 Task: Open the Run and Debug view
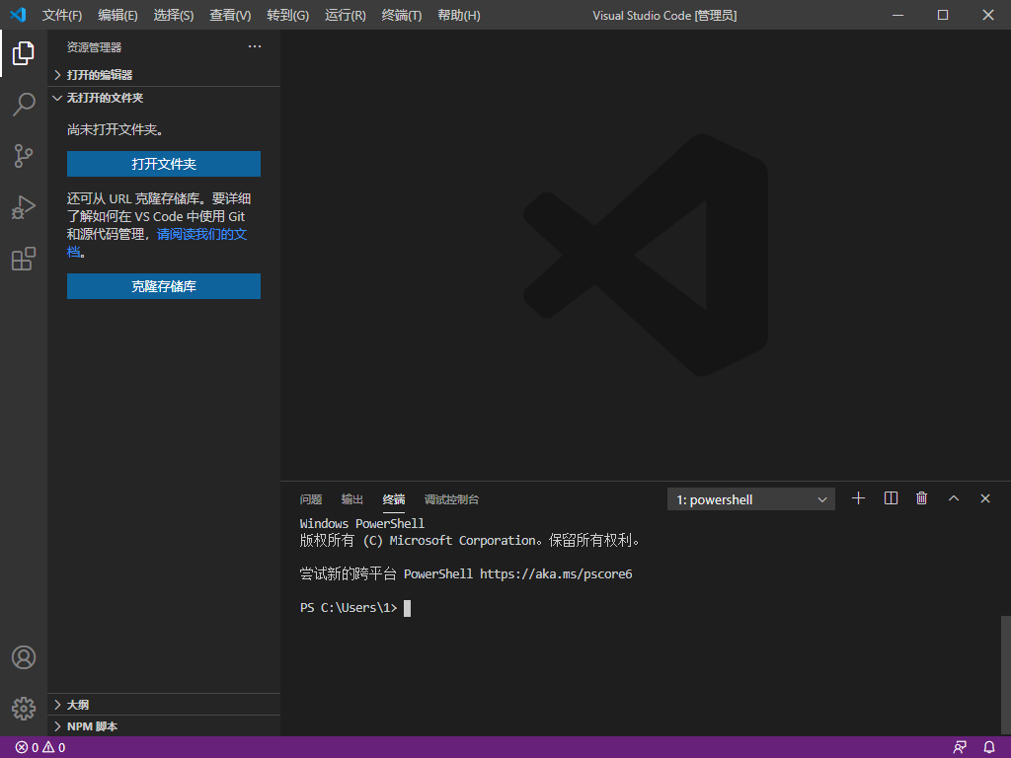[x=24, y=207]
